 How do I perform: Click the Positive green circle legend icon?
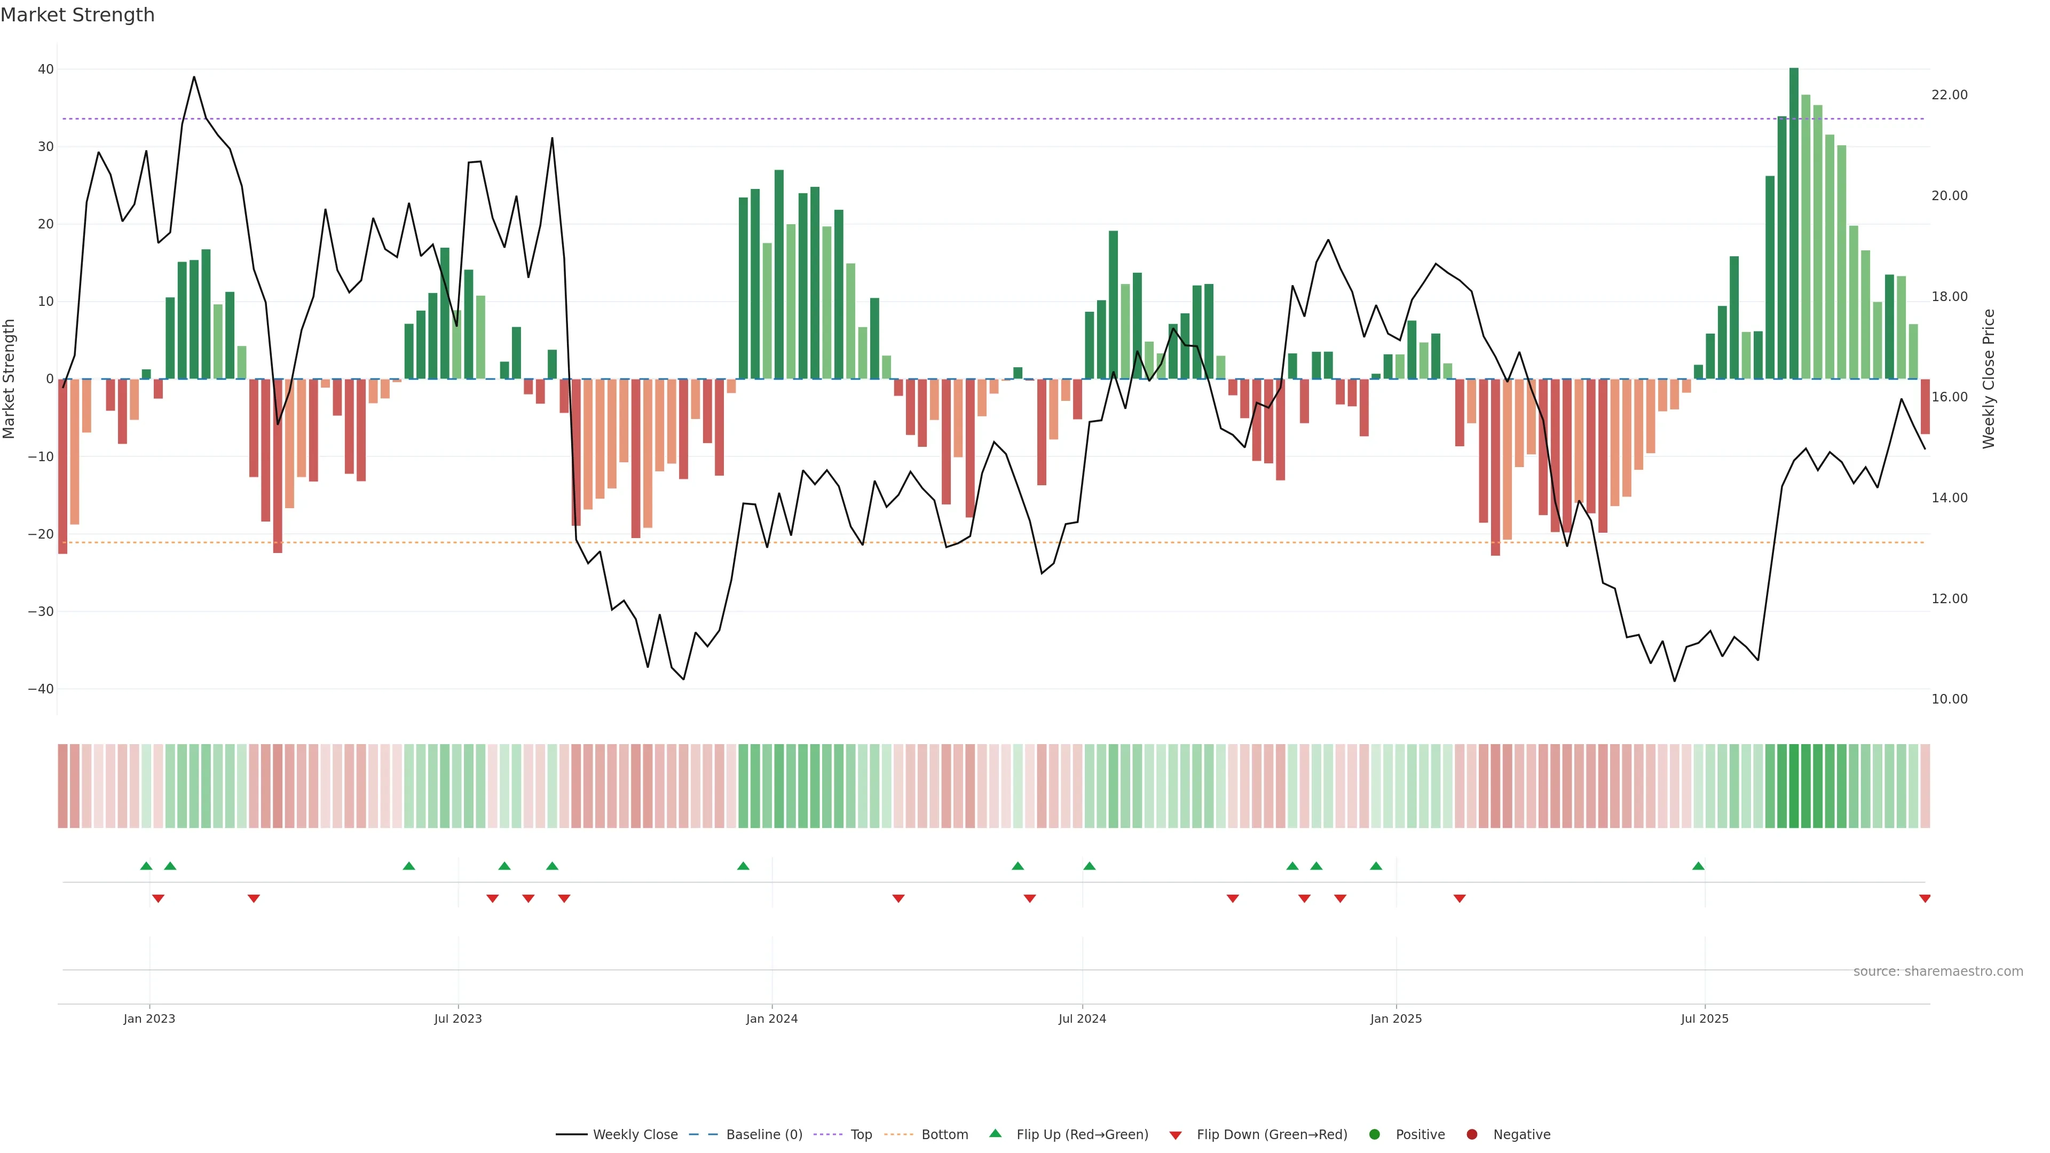tap(1374, 1135)
